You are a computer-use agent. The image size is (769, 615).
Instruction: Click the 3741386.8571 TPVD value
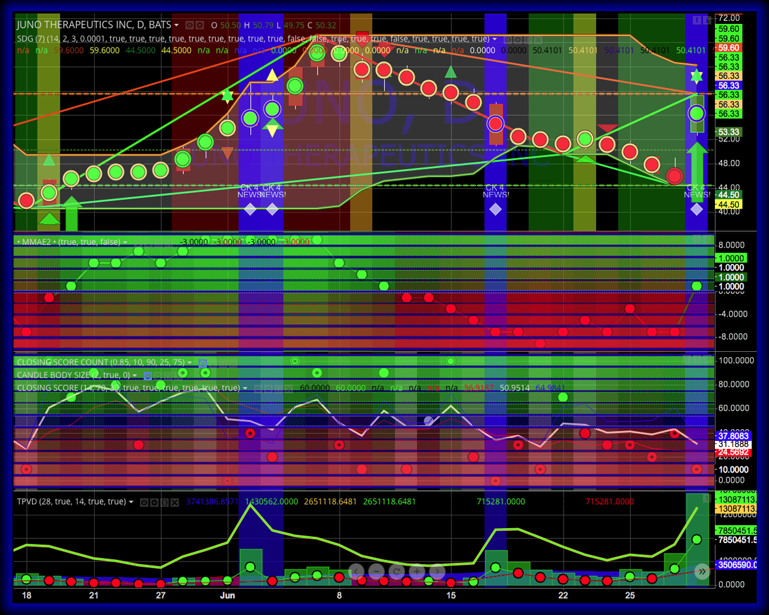click(212, 502)
